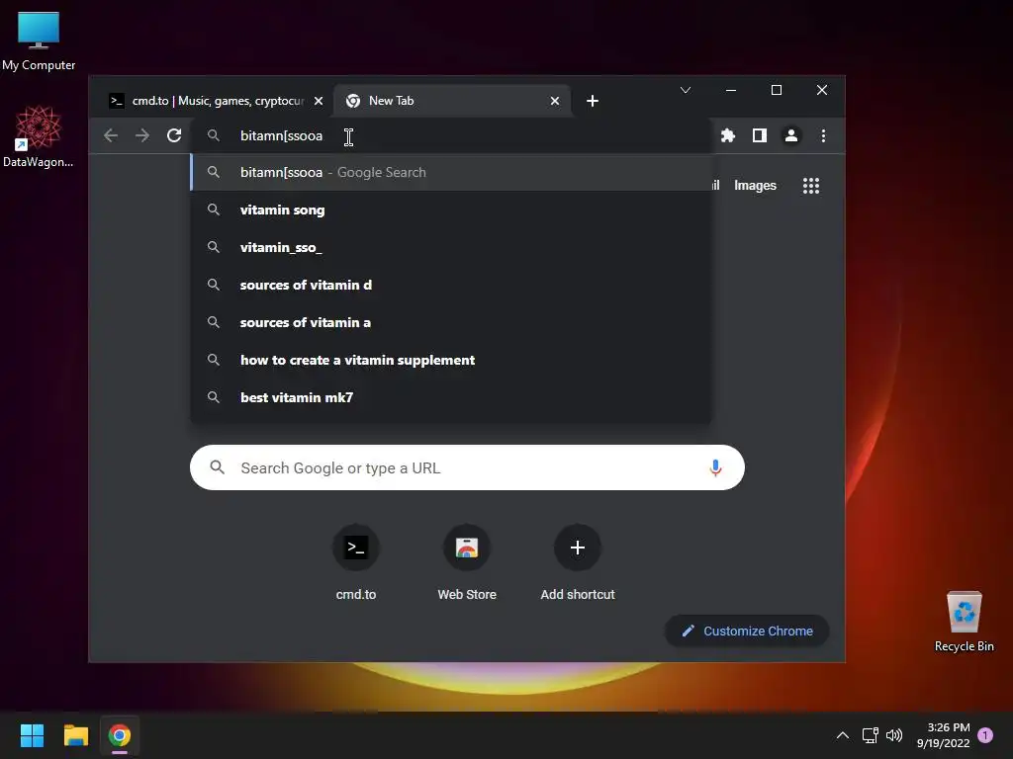The image size is (1013, 759).
Task: Choose 'sources of vitamin a' suggestion
Action: pos(451,322)
